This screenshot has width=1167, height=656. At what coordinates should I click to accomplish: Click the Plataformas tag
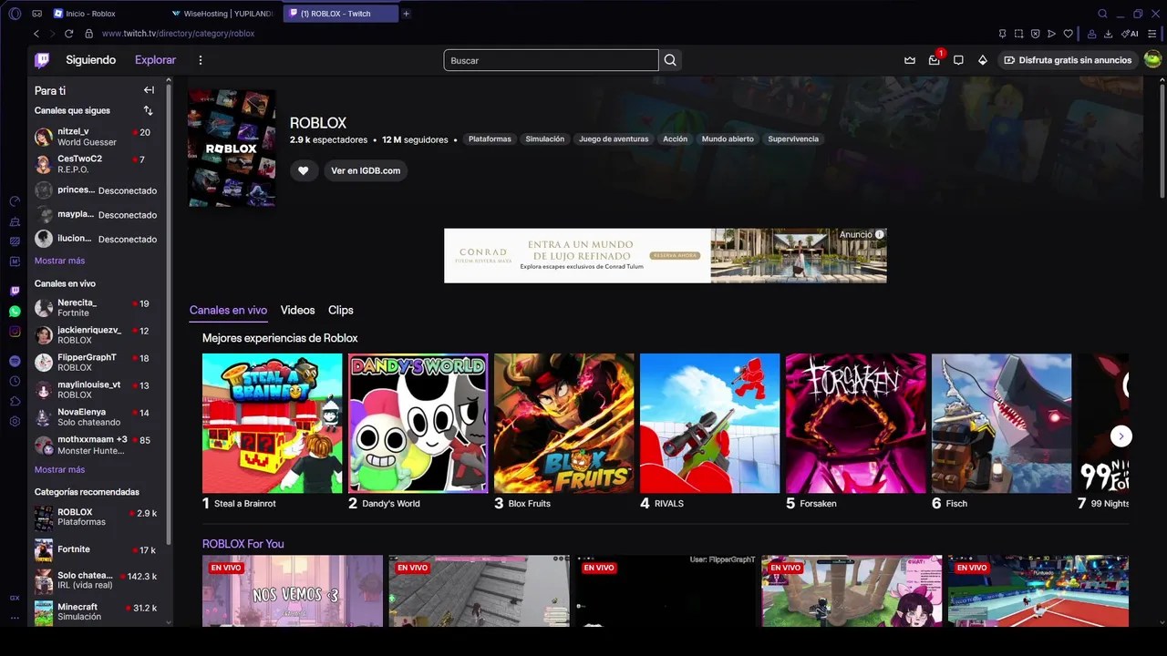click(490, 139)
